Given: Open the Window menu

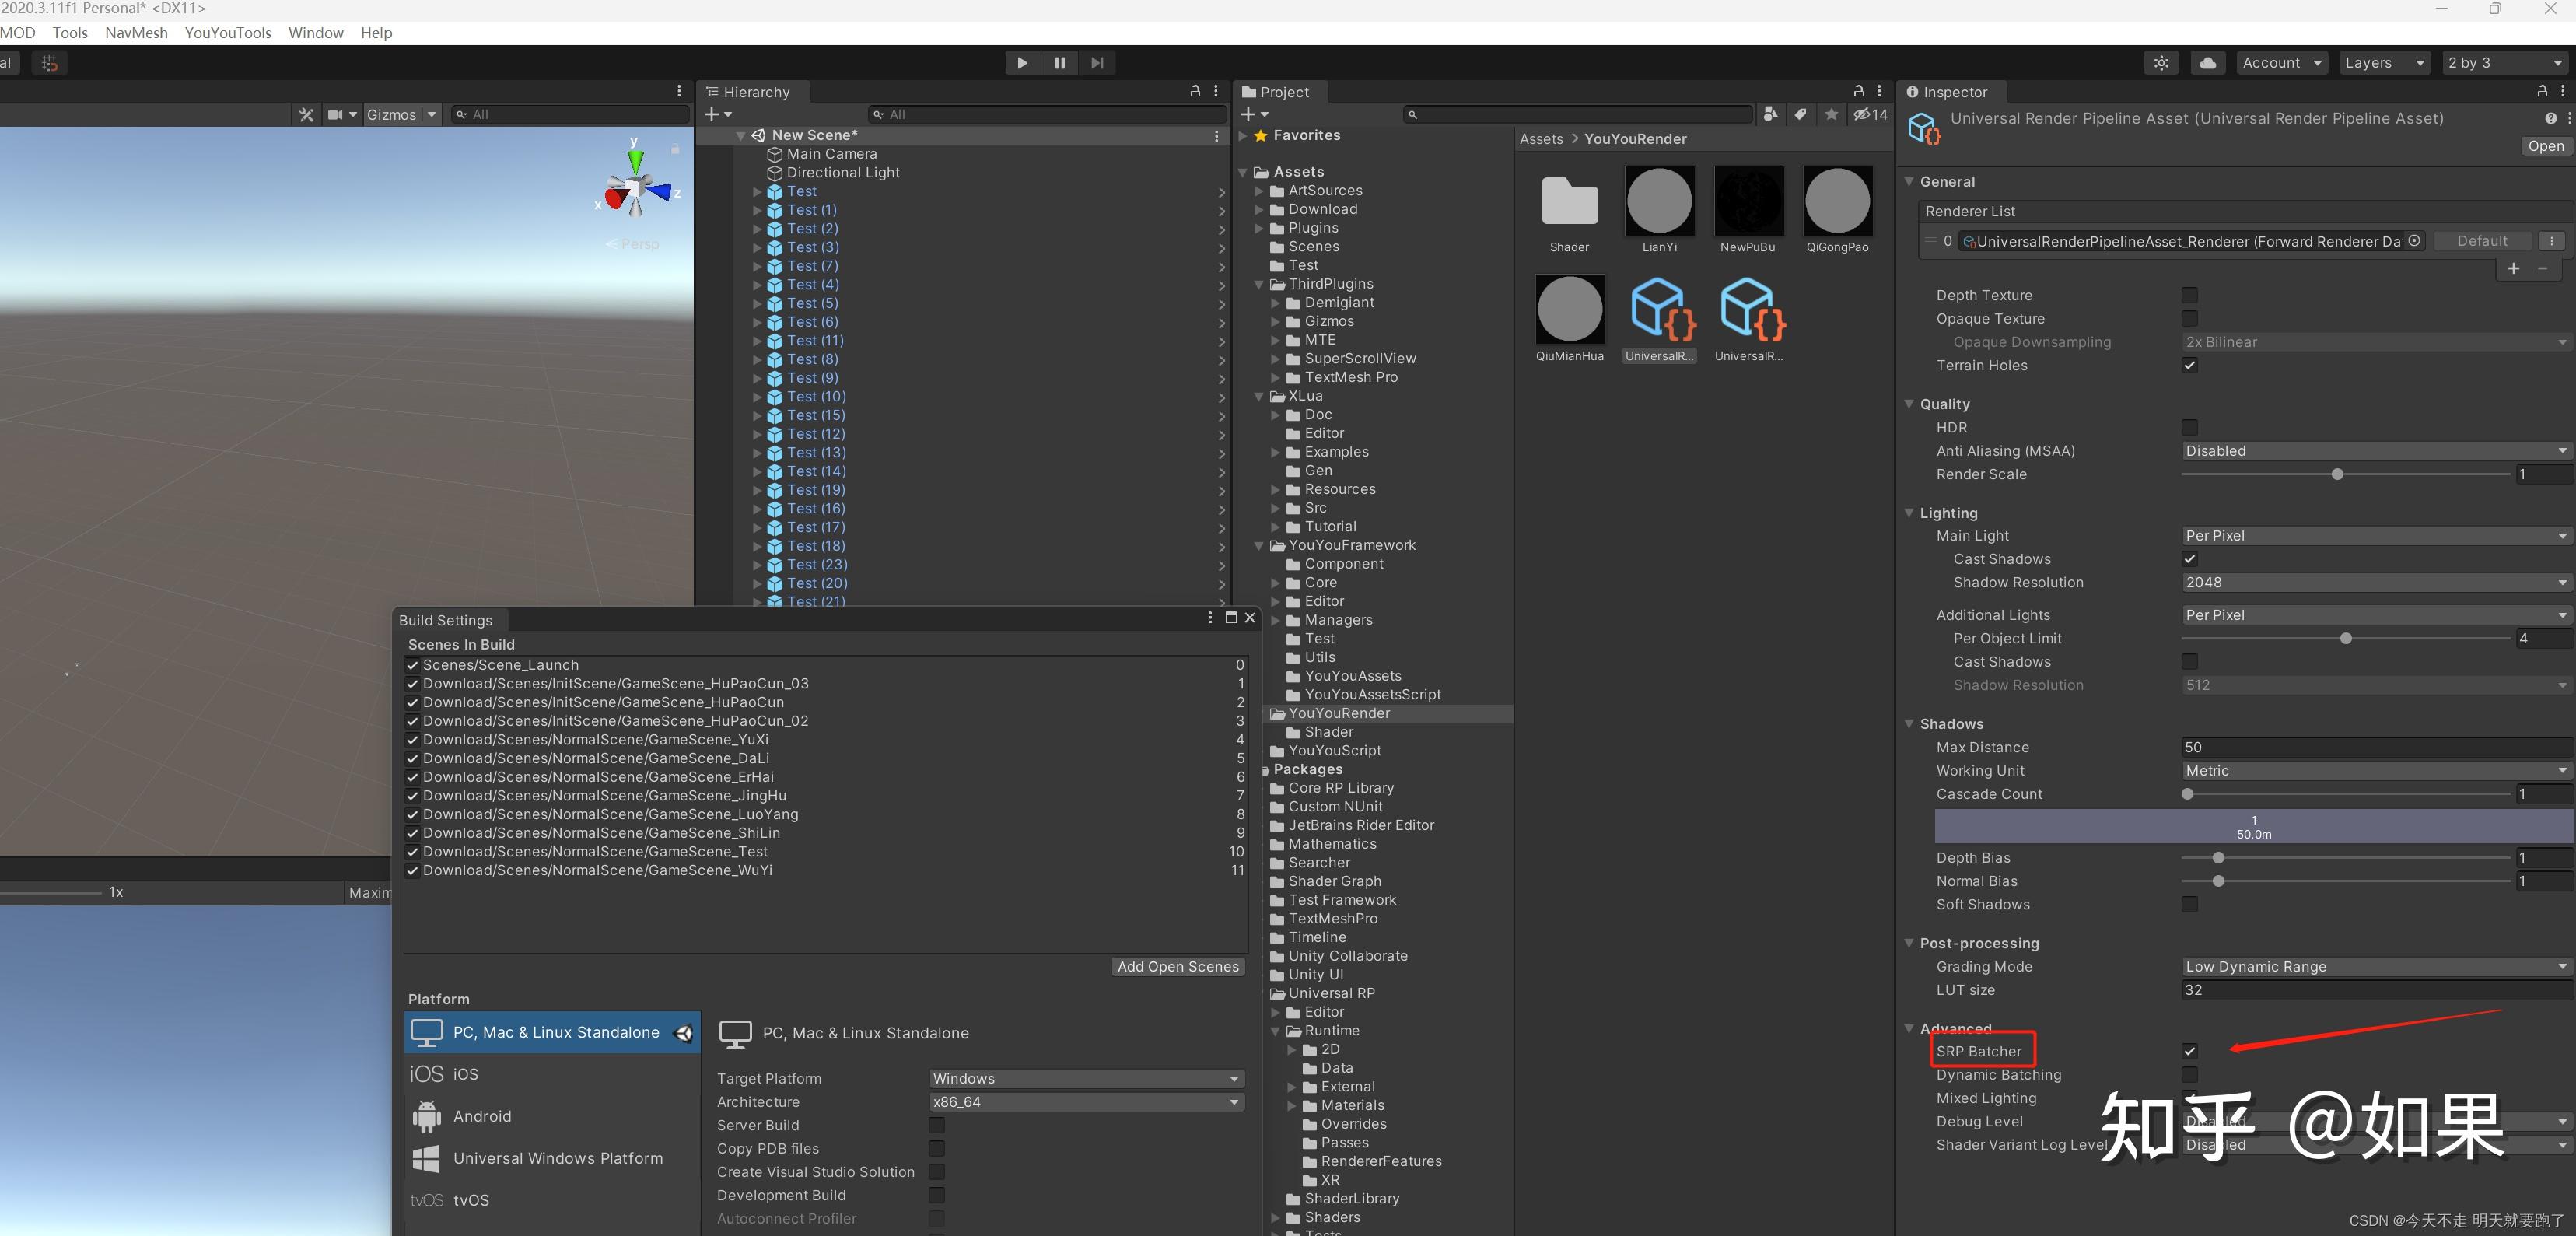Looking at the screenshot, I should pos(316,33).
